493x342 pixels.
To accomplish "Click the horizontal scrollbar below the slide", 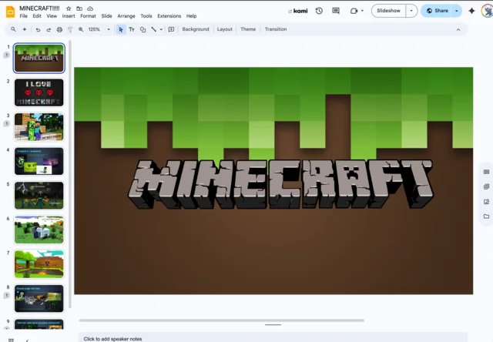I will 222,320.
